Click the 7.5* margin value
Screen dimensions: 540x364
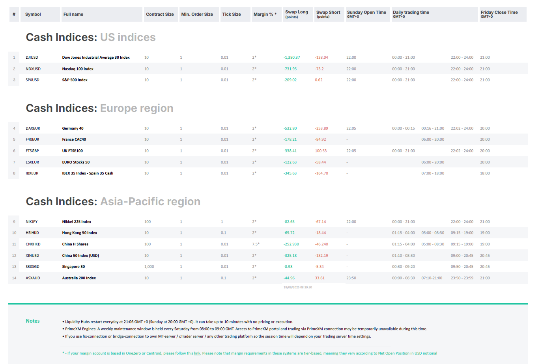coord(256,244)
